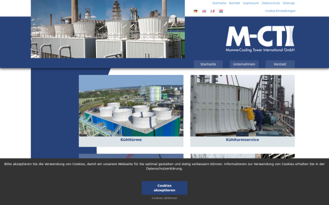329x205 pixels.
Task: Open Datenschutzerklärung link in cookie banner
Action: click(164, 168)
